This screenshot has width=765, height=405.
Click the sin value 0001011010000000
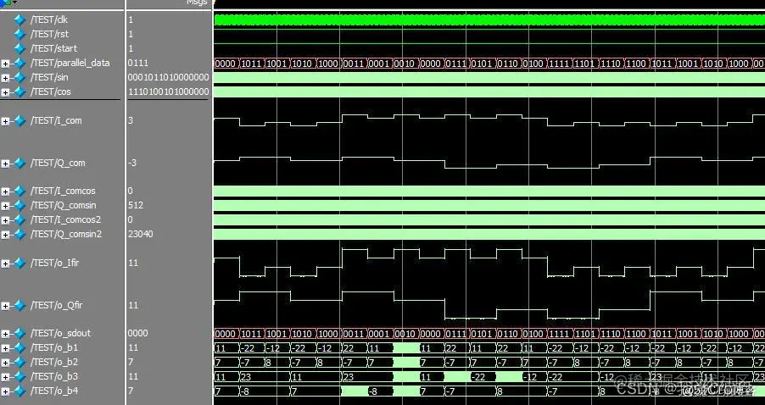pyautogui.click(x=168, y=77)
